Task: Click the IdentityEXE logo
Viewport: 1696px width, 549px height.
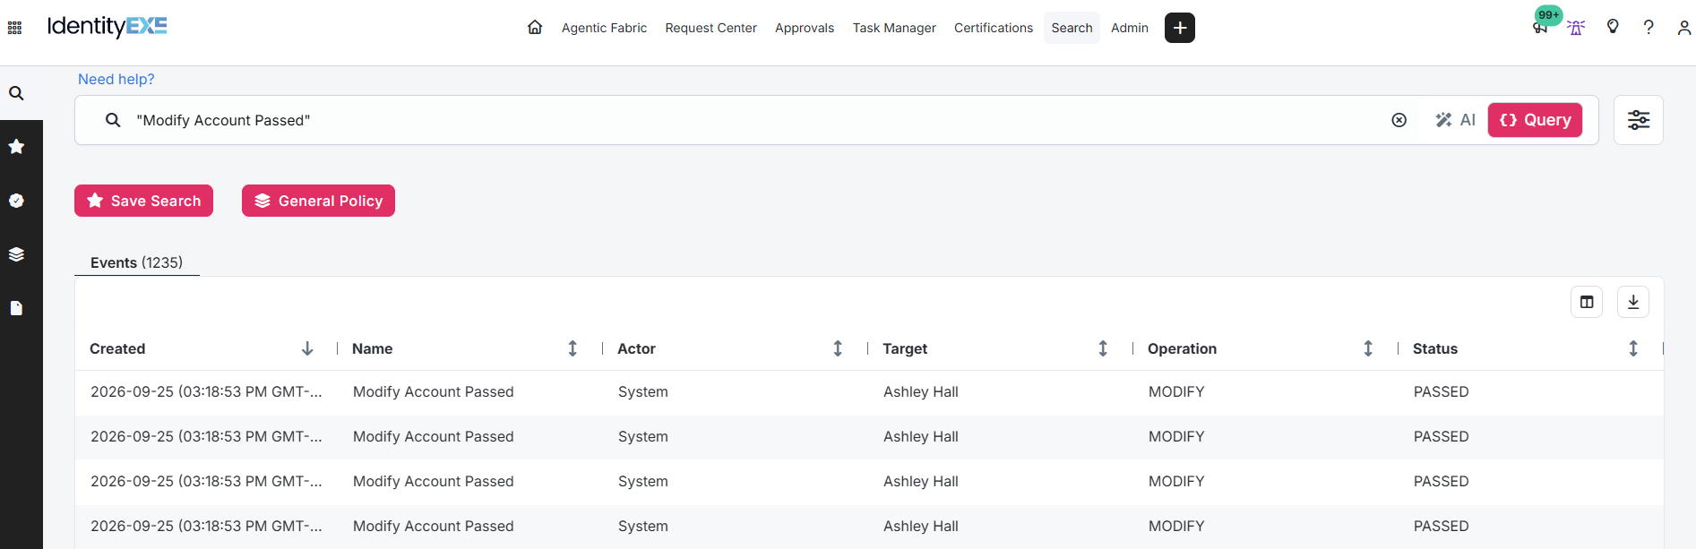Action: [x=107, y=26]
